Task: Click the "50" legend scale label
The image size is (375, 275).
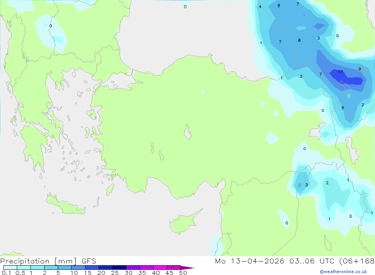Action: pos(183,273)
